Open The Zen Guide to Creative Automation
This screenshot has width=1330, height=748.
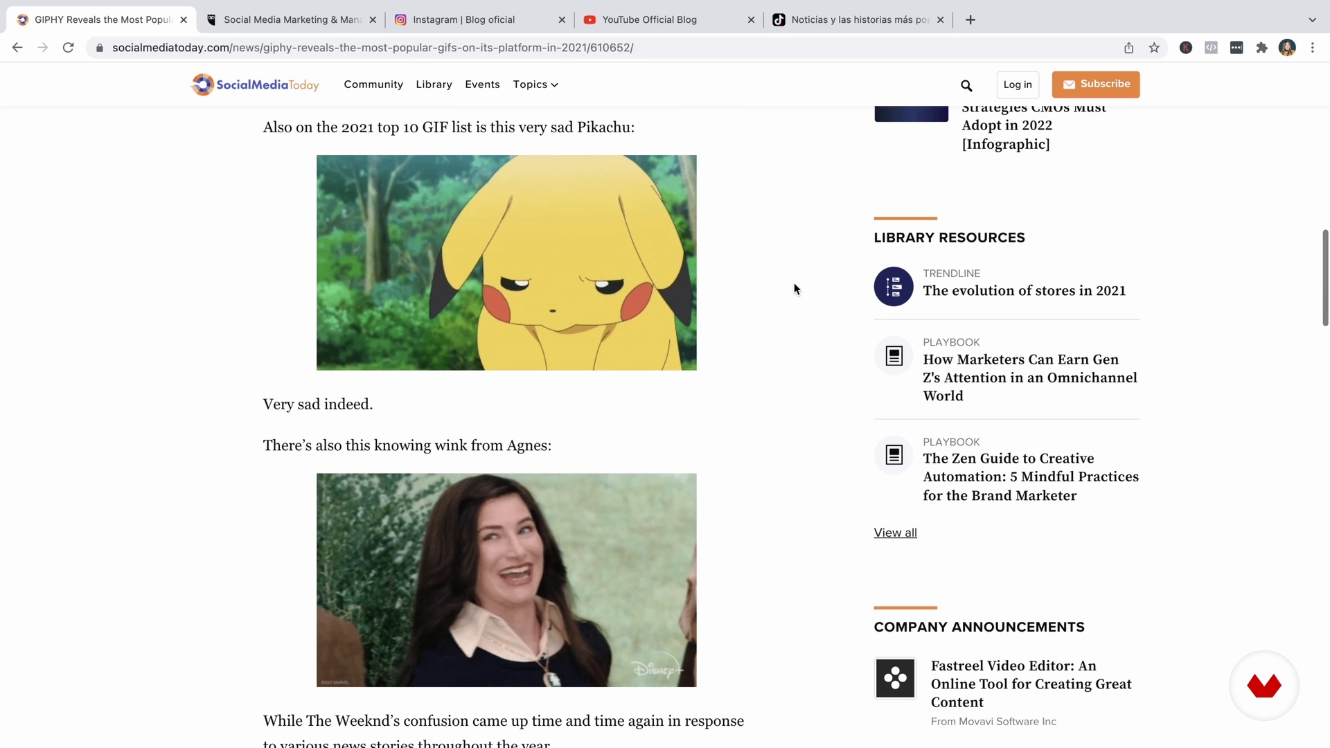click(1031, 477)
